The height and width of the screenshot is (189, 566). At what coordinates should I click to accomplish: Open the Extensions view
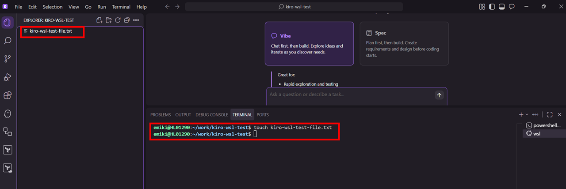pyautogui.click(x=8, y=95)
